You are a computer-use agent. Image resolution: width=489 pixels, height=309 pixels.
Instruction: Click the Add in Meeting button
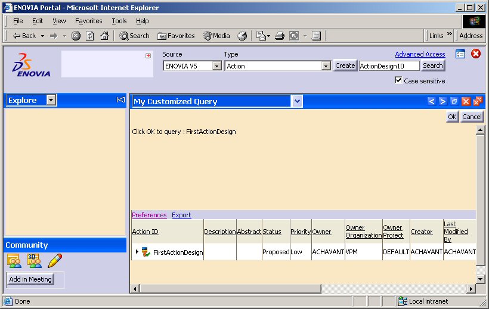(x=30, y=279)
